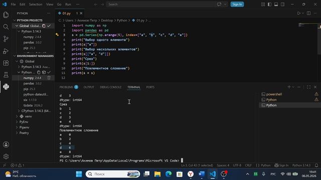Image resolution: width=321 pixels, height=180 pixels.
Task: Click the Split Editor icon
Action: [x=308, y=13]
